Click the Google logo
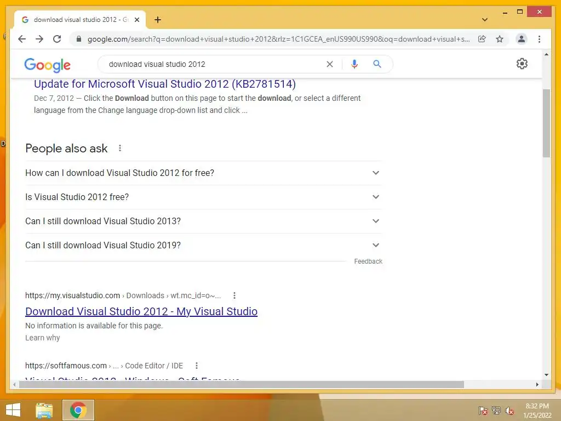The image size is (561, 421). [47, 65]
